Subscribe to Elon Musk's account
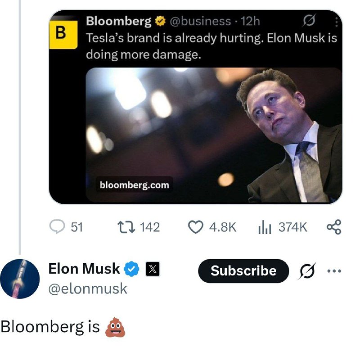Image resolution: width=360 pixels, height=352 pixels. coord(243,271)
